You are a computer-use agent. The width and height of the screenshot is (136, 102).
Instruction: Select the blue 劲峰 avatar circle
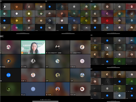click(8, 75)
